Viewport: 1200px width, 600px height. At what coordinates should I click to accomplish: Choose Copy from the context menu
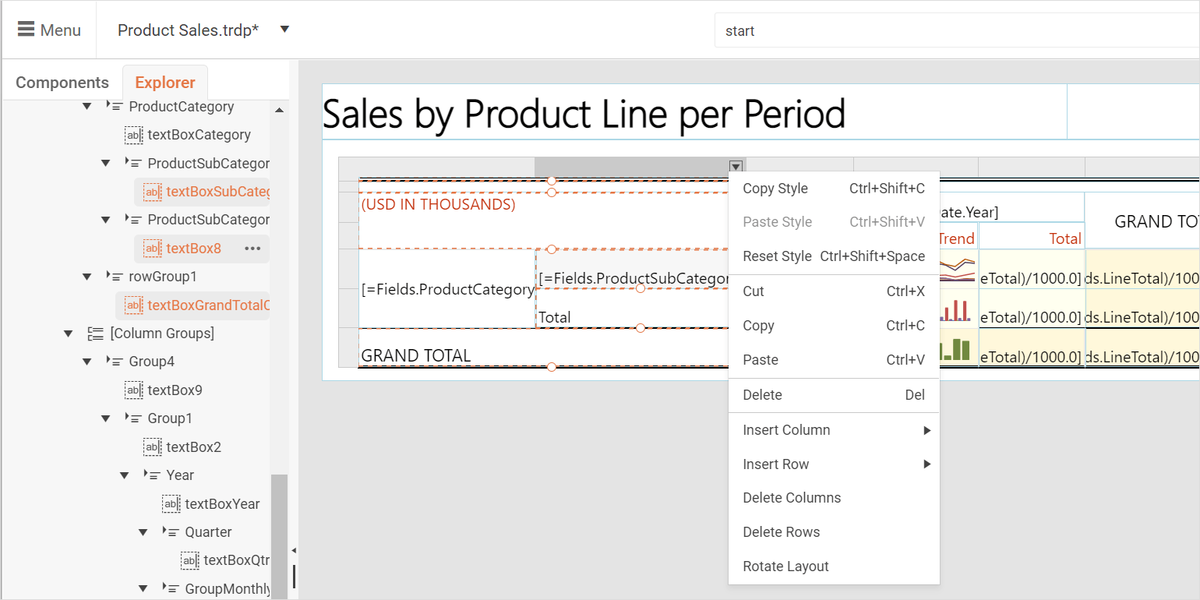(x=834, y=326)
